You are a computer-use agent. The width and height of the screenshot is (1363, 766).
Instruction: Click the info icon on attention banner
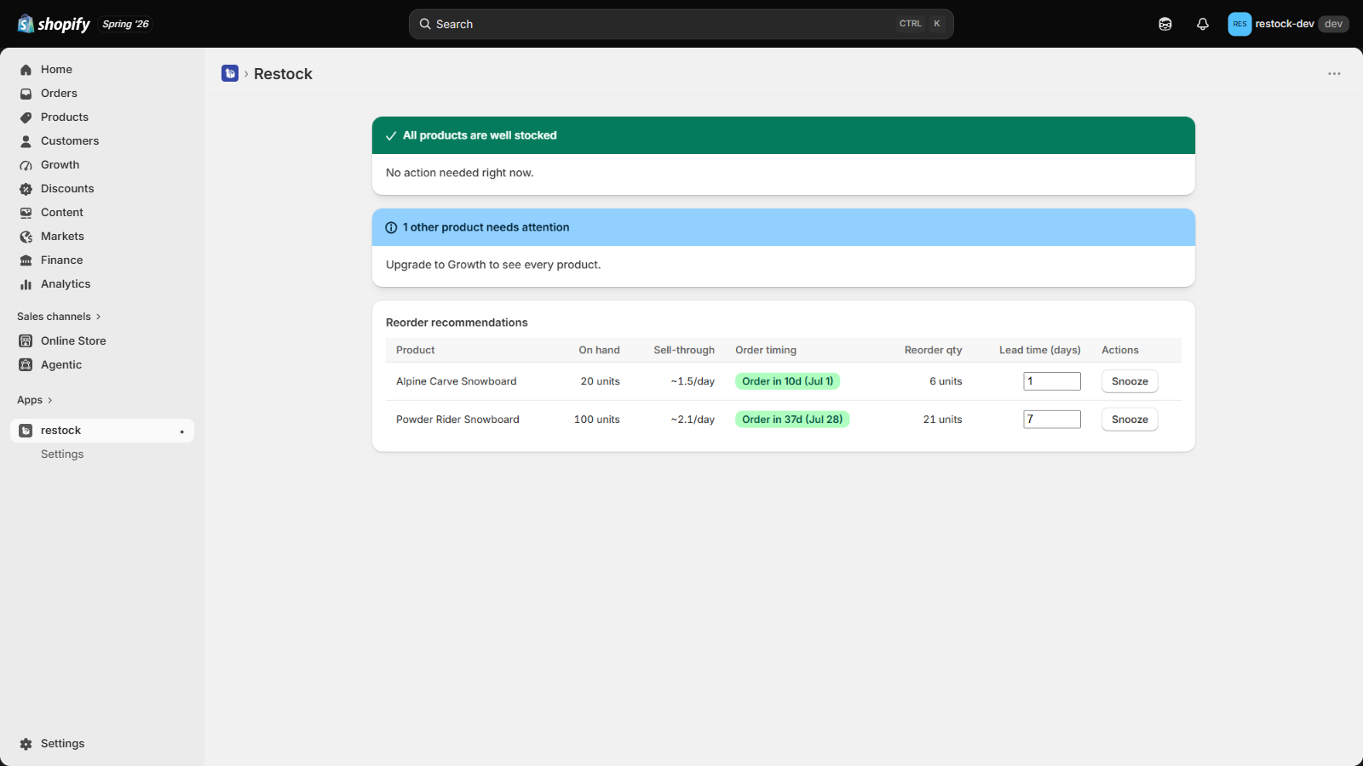(x=391, y=227)
